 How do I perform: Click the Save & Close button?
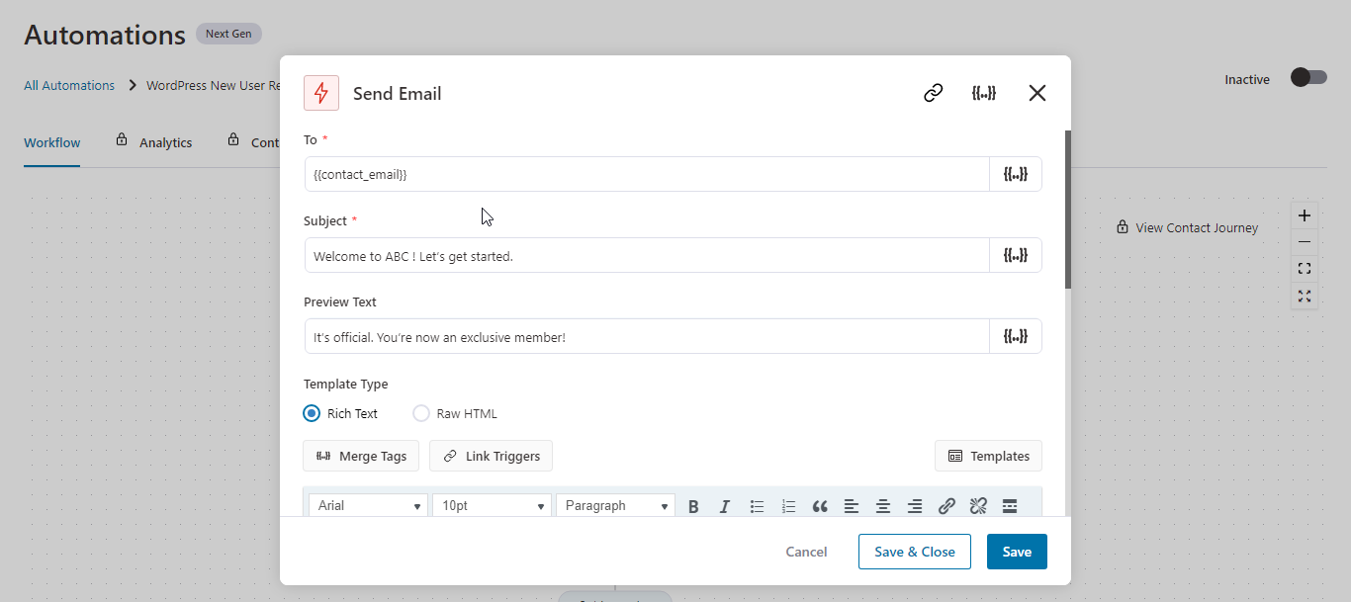pos(914,552)
